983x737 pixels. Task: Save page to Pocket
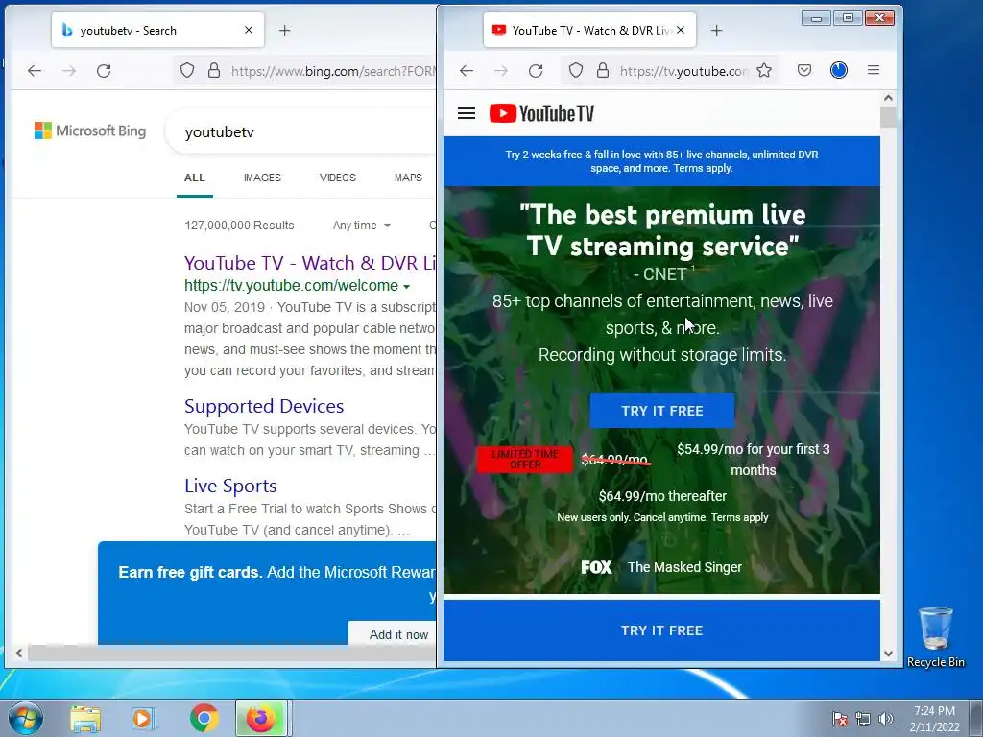tap(804, 70)
